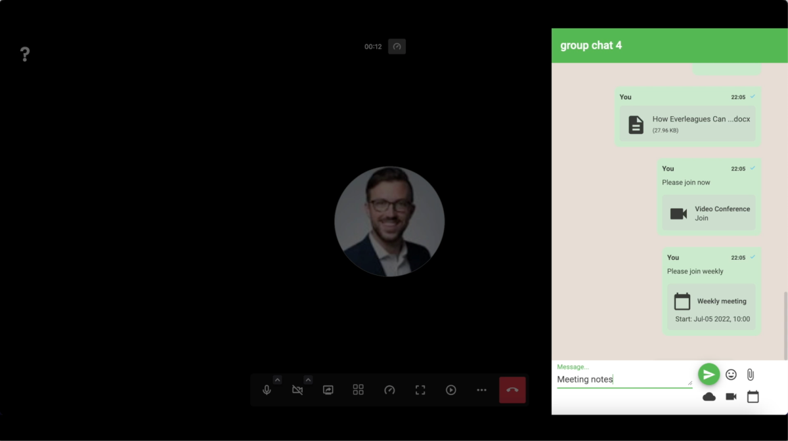Click the play-circle icon in the toolbar
Image resolution: width=788 pixels, height=441 pixels.
(x=451, y=390)
